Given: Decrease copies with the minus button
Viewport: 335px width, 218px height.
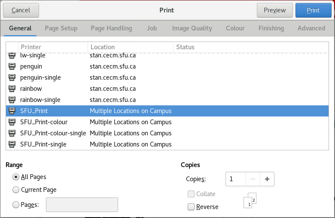Looking at the screenshot, I should click(253, 179).
